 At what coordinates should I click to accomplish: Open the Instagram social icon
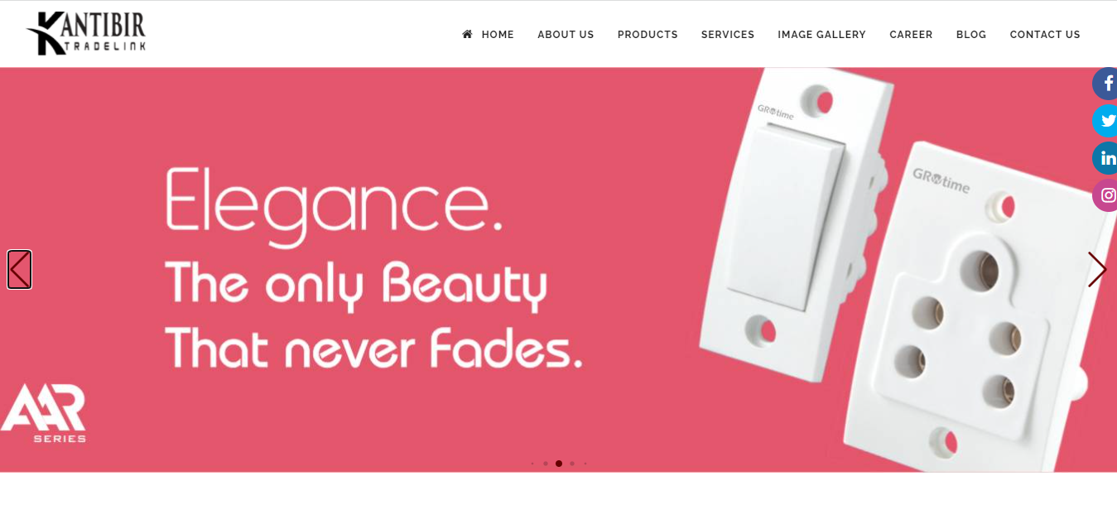tap(1105, 195)
